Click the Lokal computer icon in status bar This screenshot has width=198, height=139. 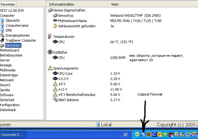98,125
